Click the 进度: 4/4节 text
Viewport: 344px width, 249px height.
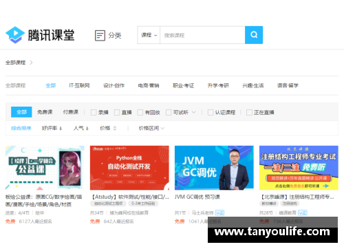17,213
